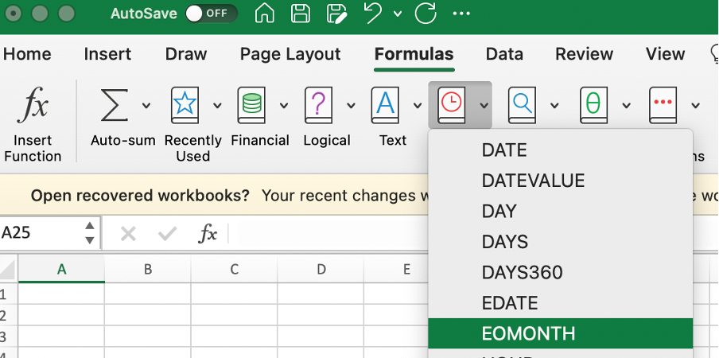Click the Undo arrow button
The width and height of the screenshot is (719, 358).
click(x=373, y=14)
